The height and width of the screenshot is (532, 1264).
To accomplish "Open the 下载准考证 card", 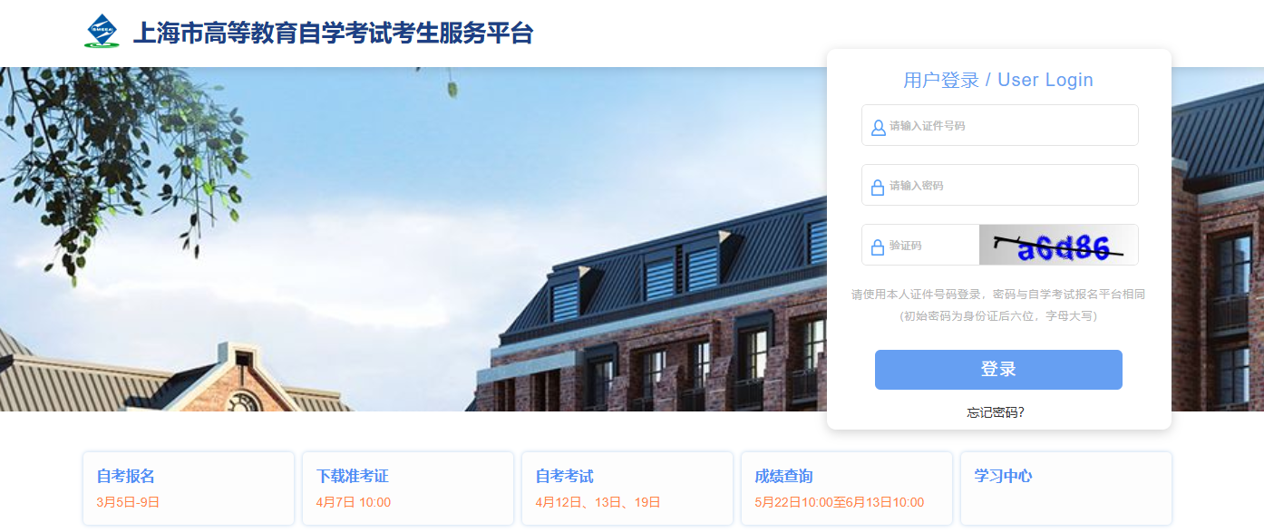I will tap(408, 488).
